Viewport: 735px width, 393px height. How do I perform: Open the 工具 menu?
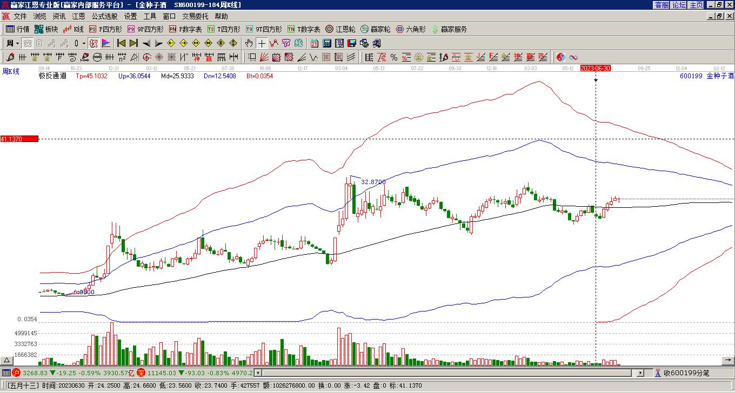[150, 16]
